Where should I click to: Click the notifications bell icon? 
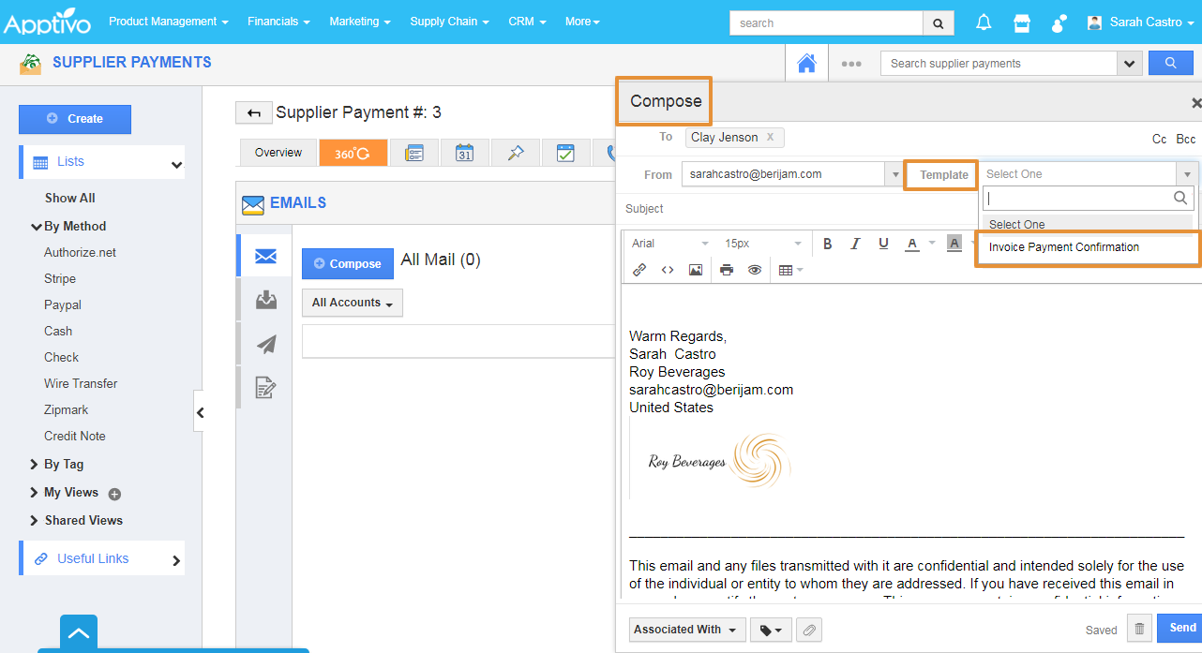(x=984, y=22)
